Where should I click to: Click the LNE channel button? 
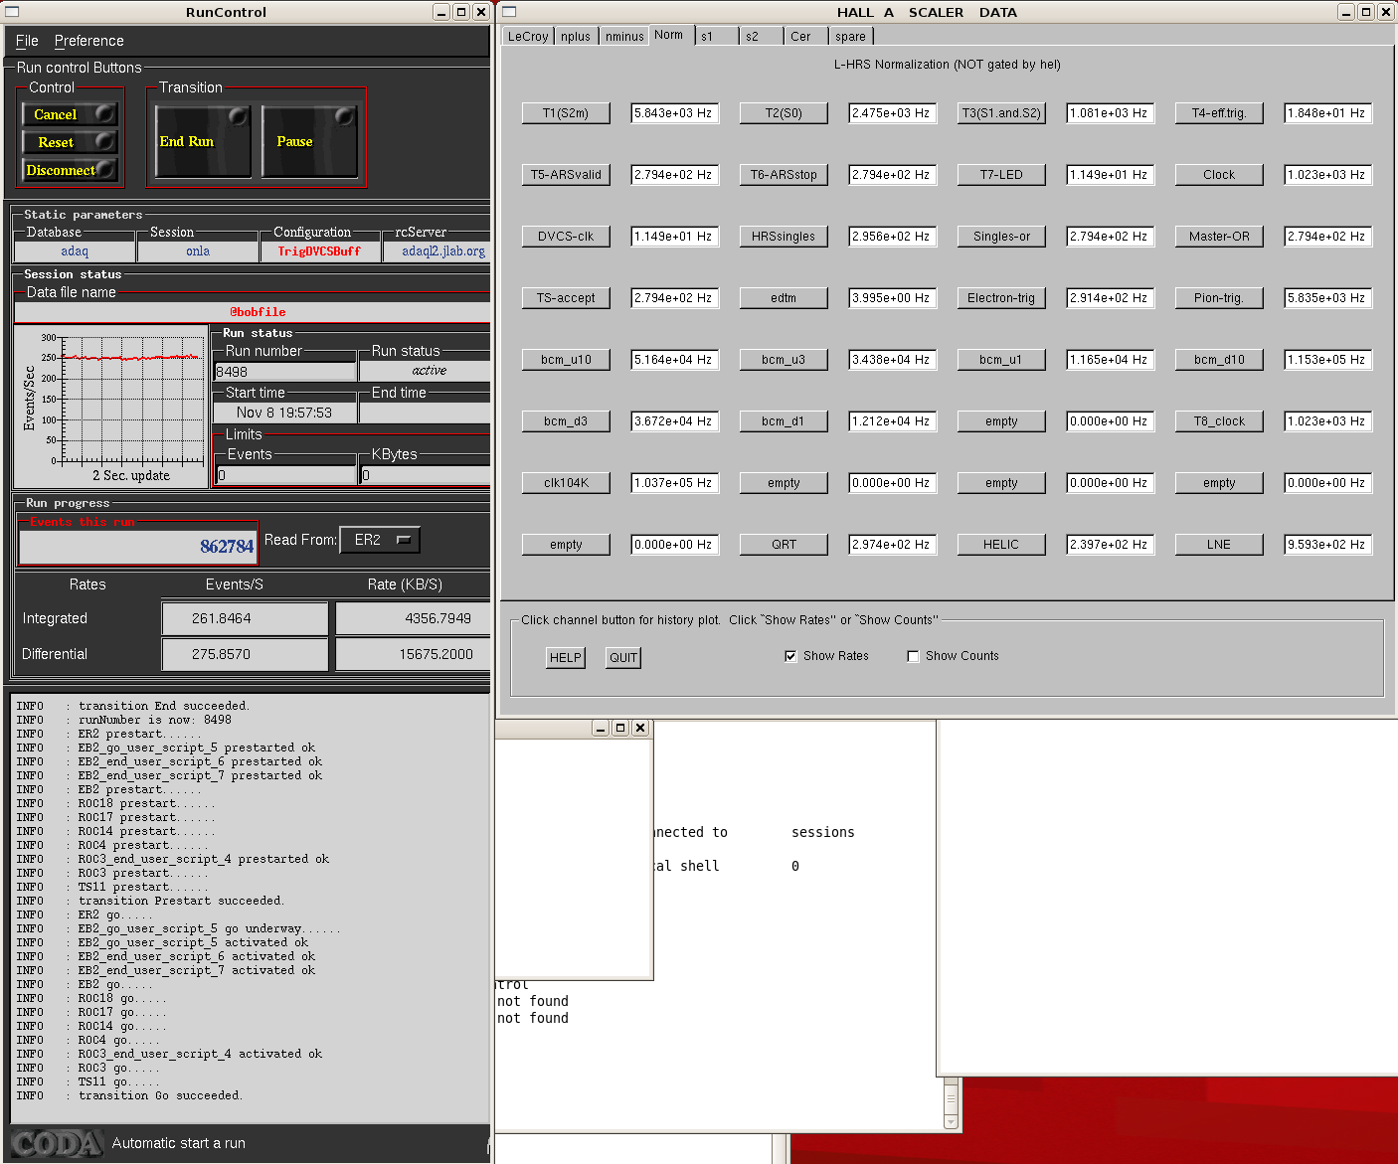point(1219,545)
